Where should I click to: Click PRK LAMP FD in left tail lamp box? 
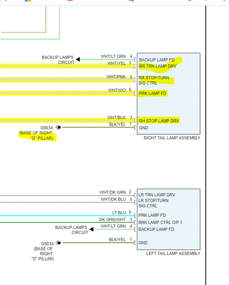(152, 215)
